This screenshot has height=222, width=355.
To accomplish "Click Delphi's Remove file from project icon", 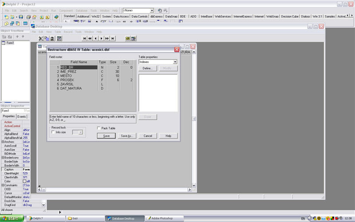I will [47, 17].
